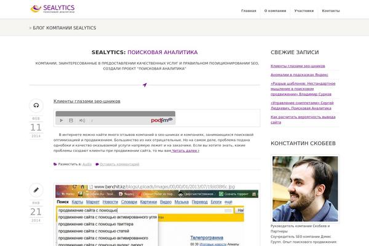Open the Sealytics logo home link
The height and width of the screenshot is (246, 369).
[52, 9]
